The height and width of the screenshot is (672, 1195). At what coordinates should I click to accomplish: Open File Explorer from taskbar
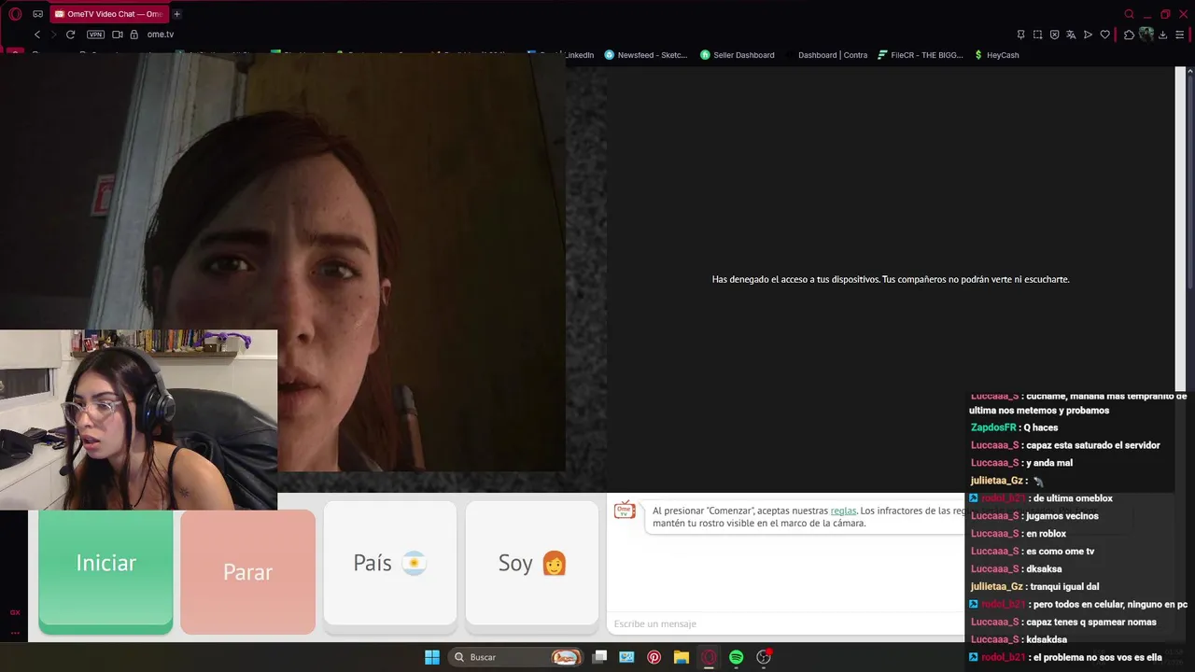tap(682, 657)
